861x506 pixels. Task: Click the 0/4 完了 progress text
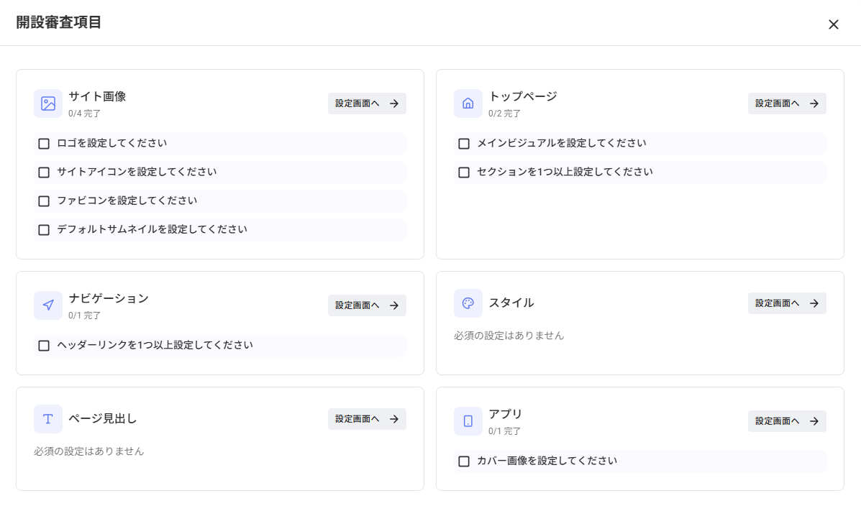coord(85,114)
